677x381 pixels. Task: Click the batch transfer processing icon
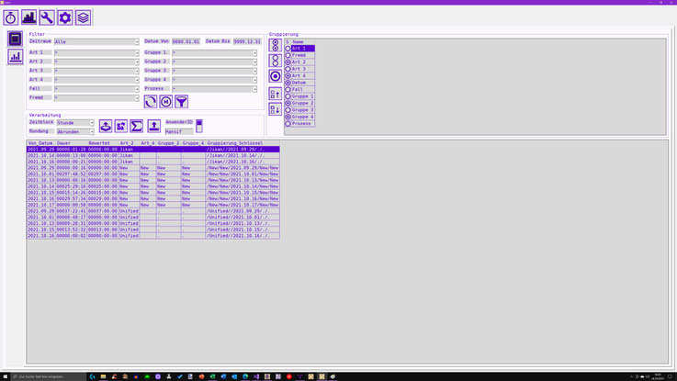click(x=121, y=126)
